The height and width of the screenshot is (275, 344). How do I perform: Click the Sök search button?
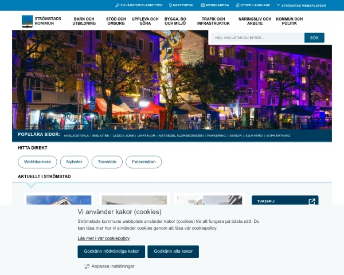point(314,38)
